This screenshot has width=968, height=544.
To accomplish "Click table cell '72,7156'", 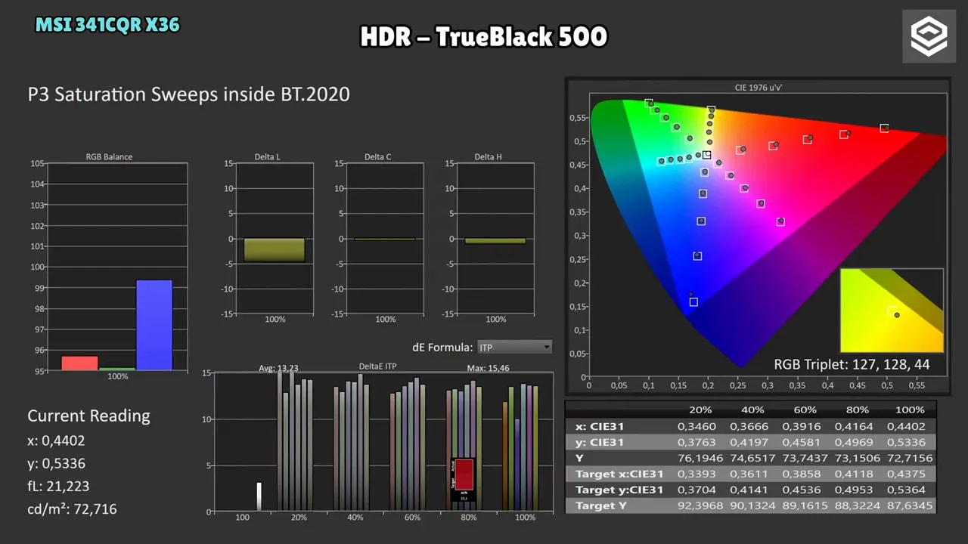I will point(911,458).
